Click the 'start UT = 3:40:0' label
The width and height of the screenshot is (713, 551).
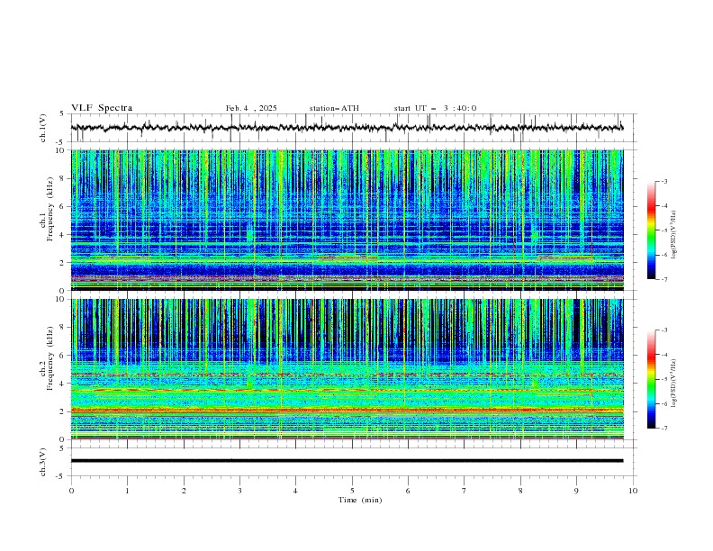click(435, 108)
